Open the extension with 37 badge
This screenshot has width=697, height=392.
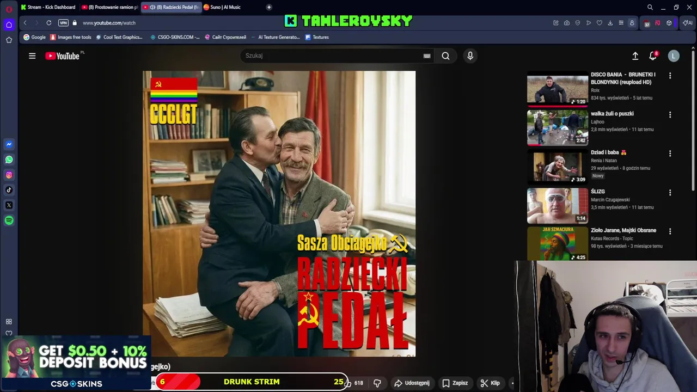click(647, 23)
